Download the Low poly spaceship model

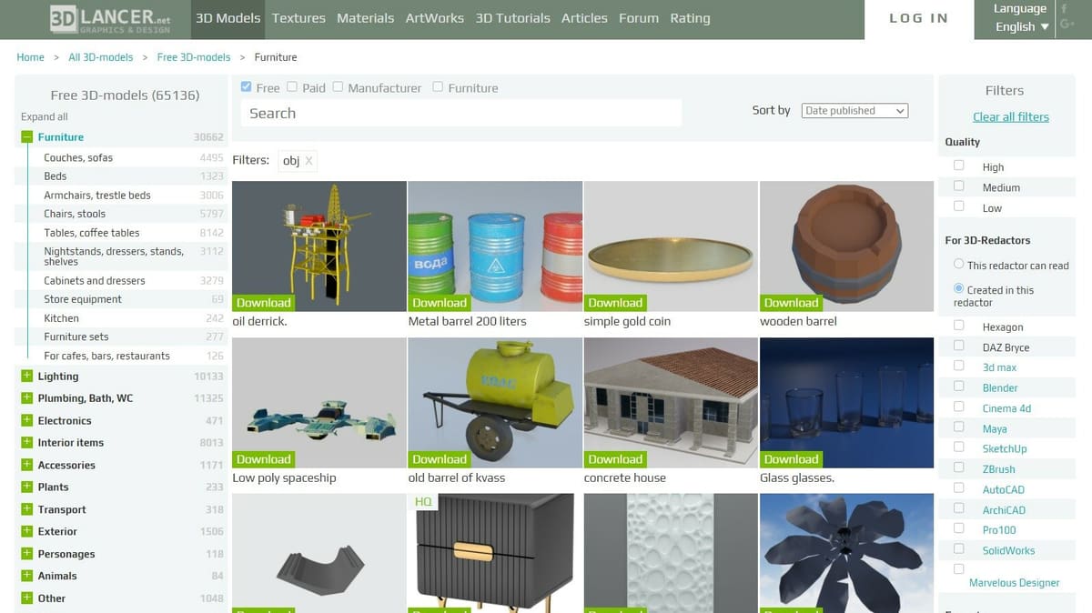click(x=264, y=459)
